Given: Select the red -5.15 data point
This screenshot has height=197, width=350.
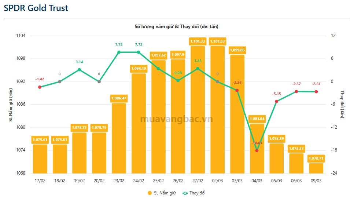Looking at the screenshot, I should pyautogui.click(x=277, y=101).
